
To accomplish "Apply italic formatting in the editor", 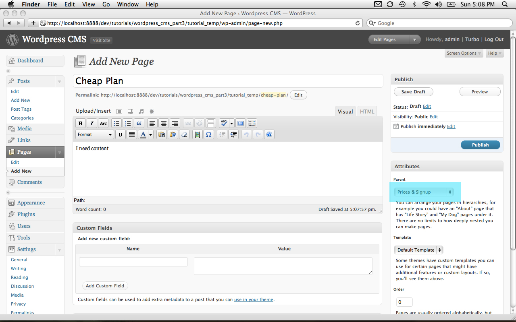I will click(92, 123).
